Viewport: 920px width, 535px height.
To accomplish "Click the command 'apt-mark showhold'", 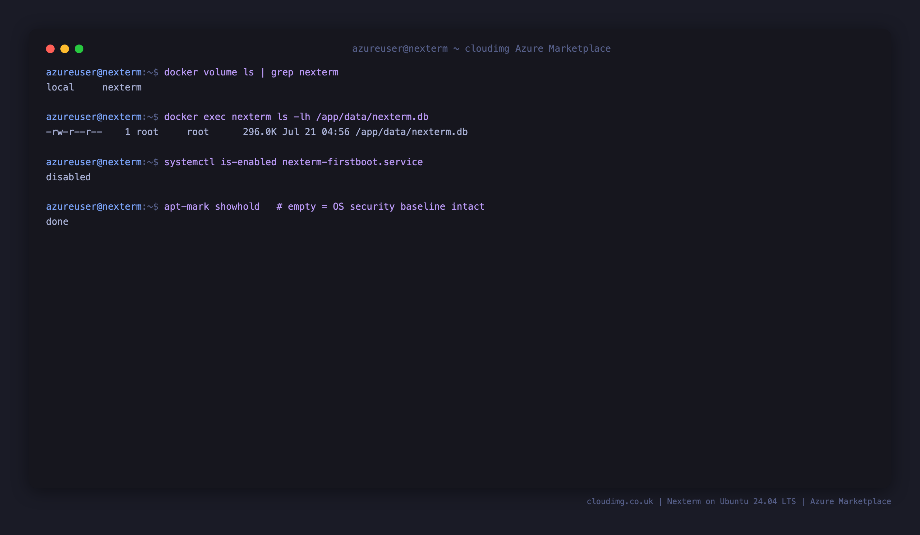I will 212,206.
